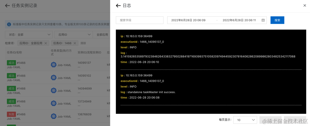
Task: Click instance ID 13676609
Action: [85, 114]
